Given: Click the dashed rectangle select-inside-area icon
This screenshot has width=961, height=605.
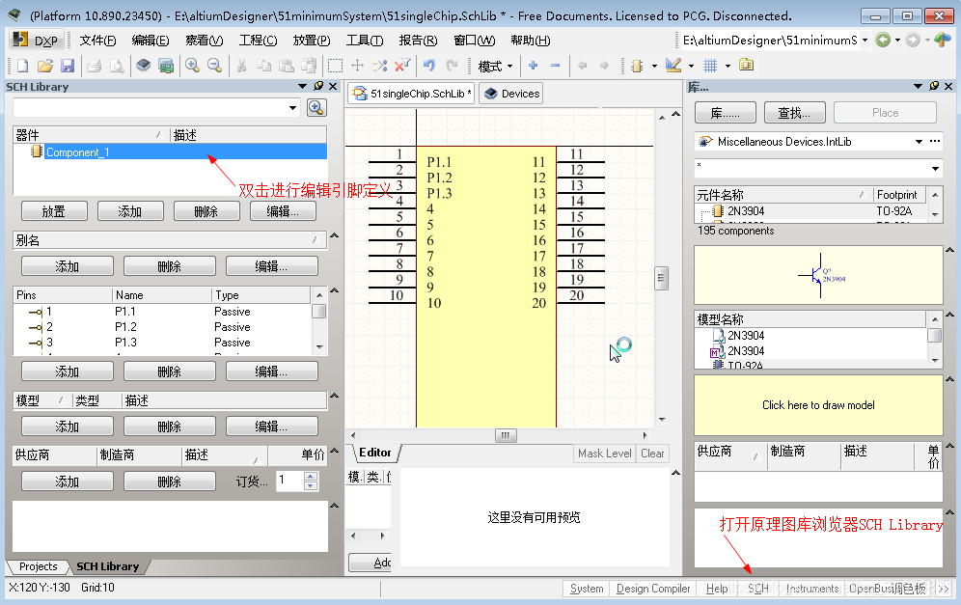Looking at the screenshot, I should coord(335,66).
